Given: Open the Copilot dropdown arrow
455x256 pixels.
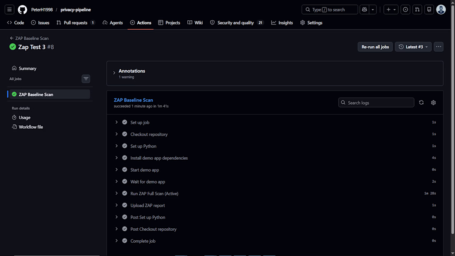Looking at the screenshot, I should point(373,10).
